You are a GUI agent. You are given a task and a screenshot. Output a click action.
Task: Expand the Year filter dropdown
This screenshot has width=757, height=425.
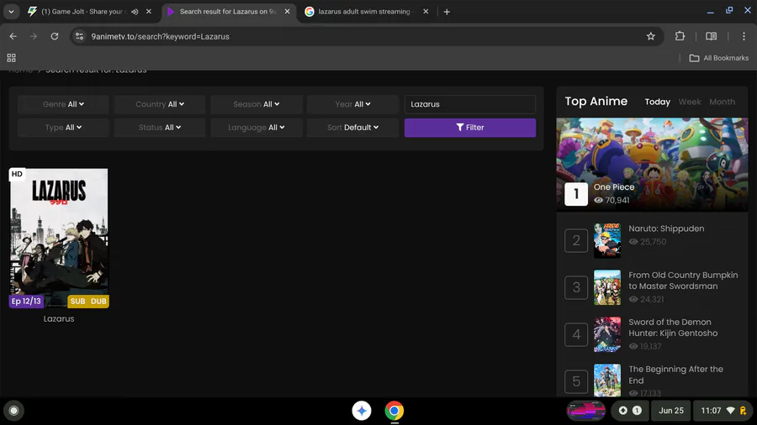(353, 104)
